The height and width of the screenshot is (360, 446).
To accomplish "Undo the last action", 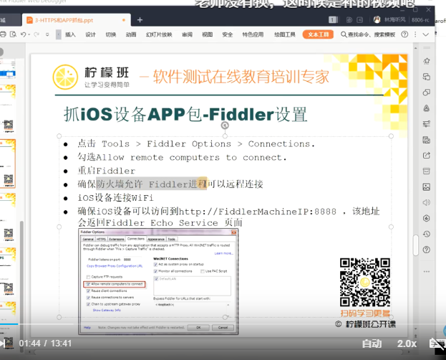I will [x=24, y=34].
